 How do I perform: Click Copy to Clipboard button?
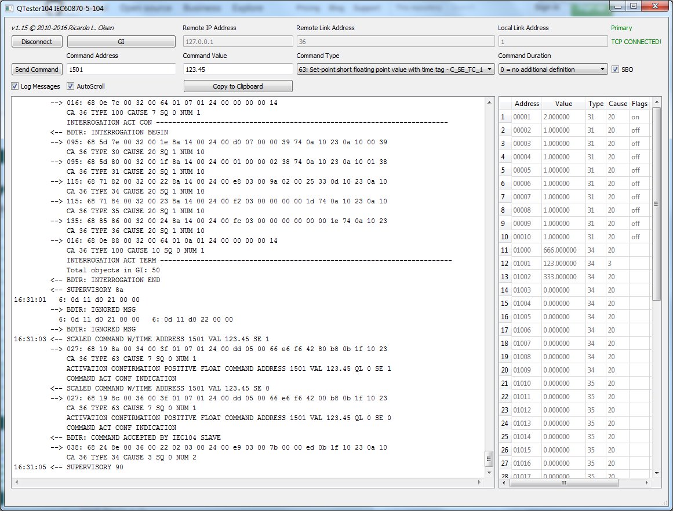click(x=238, y=86)
